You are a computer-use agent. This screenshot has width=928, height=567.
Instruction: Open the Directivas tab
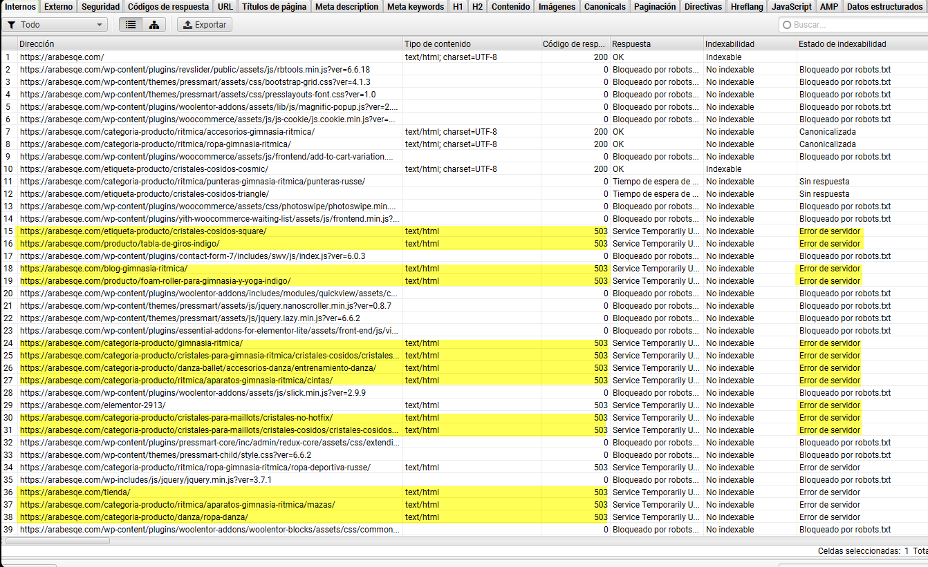[x=703, y=7]
